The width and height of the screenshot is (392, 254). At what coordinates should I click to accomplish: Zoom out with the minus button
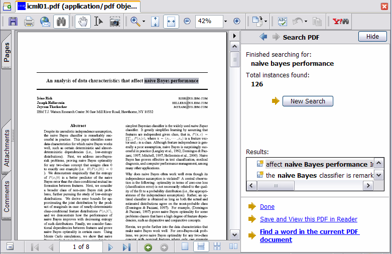click(187, 21)
